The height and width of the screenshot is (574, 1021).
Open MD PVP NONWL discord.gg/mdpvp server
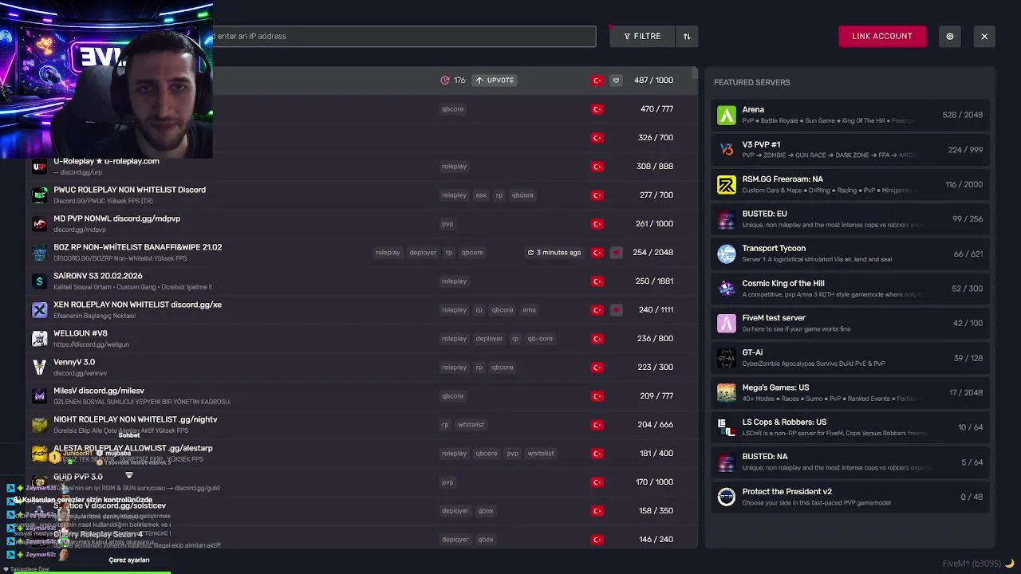point(116,218)
